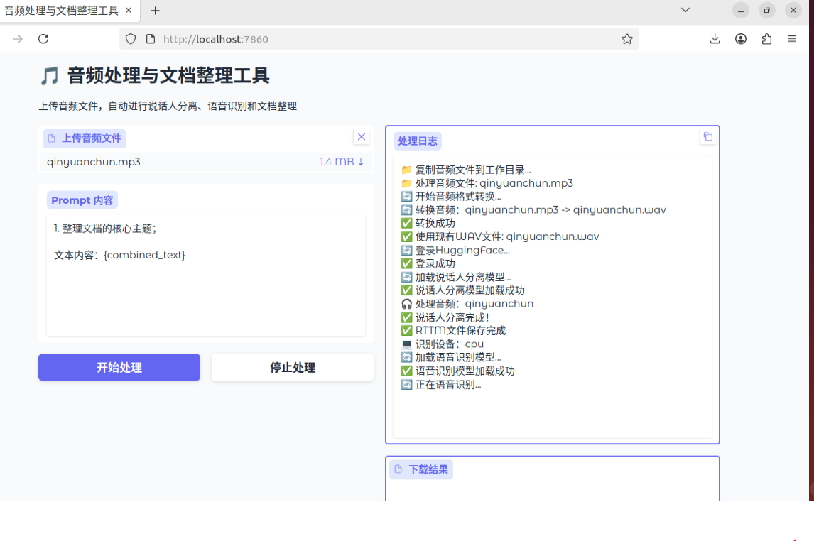Screen dimensions: 814x541
Task: Reload the localhost:7860 page
Action: (43, 39)
